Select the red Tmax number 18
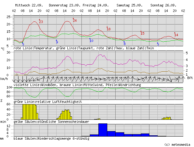The image size is (194, 147). pos(109,29)
